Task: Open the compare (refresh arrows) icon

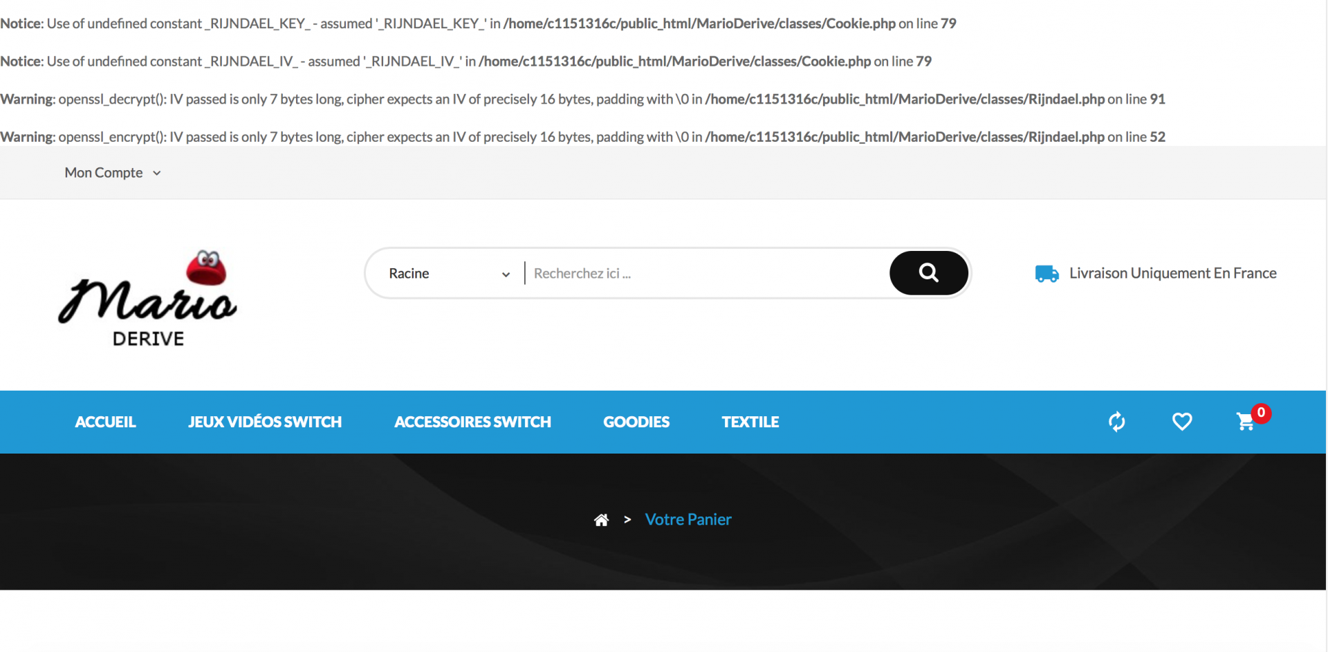Action: [1117, 422]
